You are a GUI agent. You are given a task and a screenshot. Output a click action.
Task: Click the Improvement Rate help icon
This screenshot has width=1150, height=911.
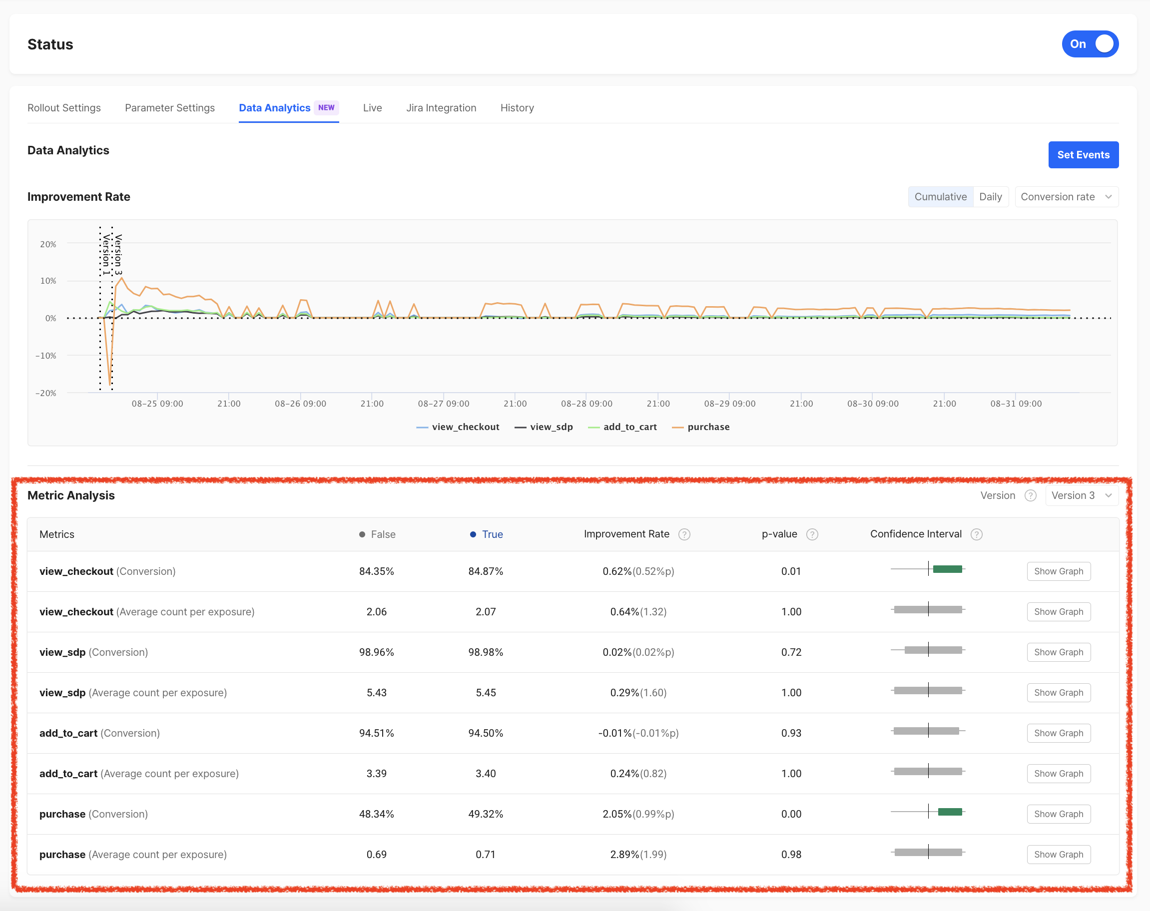click(684, 534)
